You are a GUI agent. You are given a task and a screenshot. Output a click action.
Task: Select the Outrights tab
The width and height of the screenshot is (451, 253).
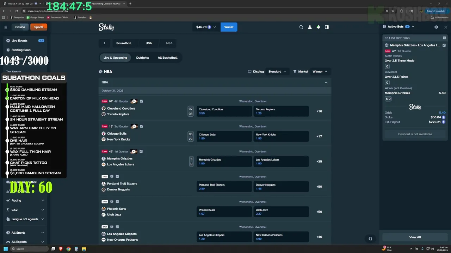pyautogui.click(x=142, y=58)
